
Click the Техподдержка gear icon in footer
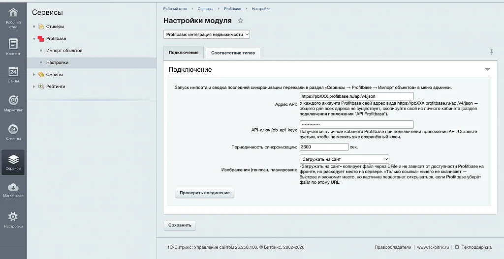tap(457, 247)
